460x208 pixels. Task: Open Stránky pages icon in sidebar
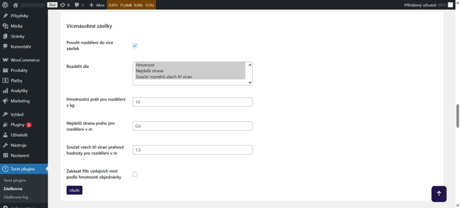[x=5, y=36]
